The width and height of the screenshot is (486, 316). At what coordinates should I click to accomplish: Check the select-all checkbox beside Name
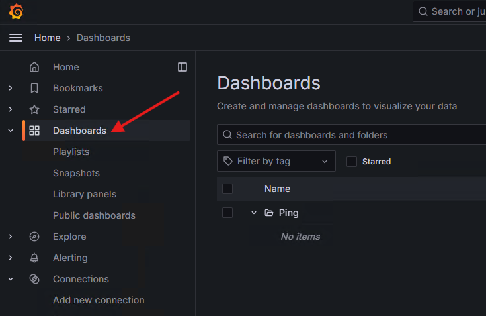227,189
